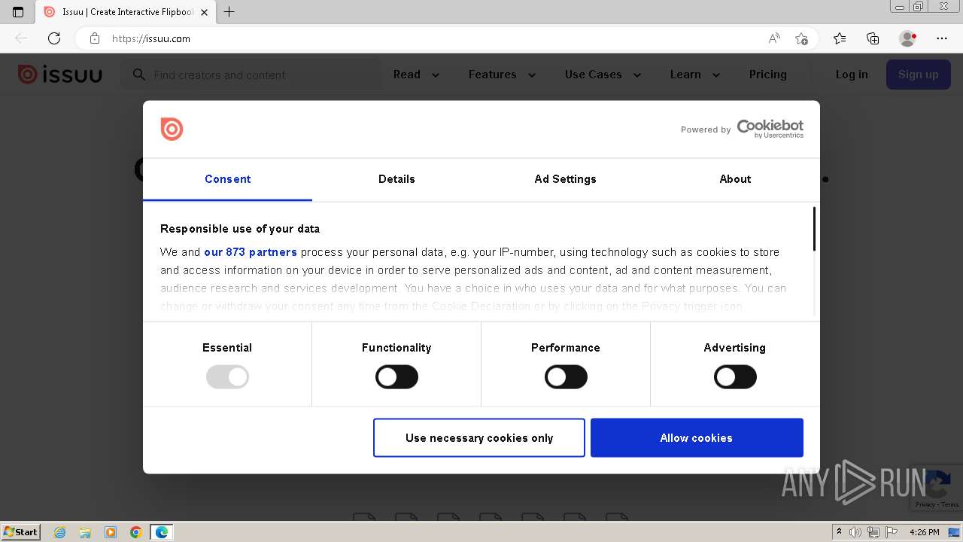Open the About tab
The height and width of the screenshot is (542, 963).
(x=735, y=179)
